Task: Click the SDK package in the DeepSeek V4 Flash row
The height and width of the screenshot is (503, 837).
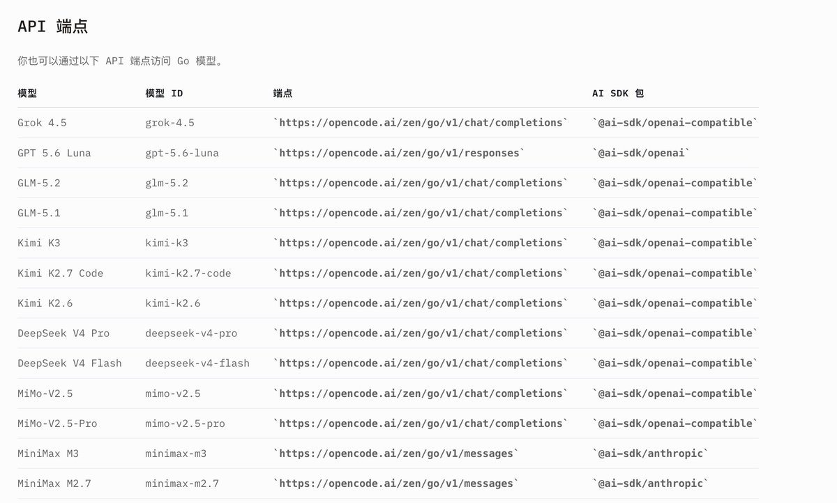Action: click(x=674, y=363)
